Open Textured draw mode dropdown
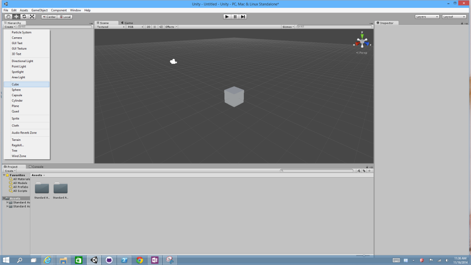The image size is (471, 265). 110,27
